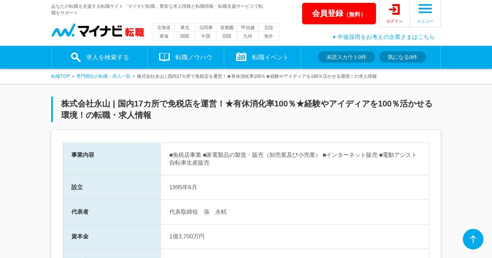The width and height of the screenshot is (492, 258).
Task: Open 中途採用をお考えの企業さまはこちら link
Action: (x=384, y=37)
